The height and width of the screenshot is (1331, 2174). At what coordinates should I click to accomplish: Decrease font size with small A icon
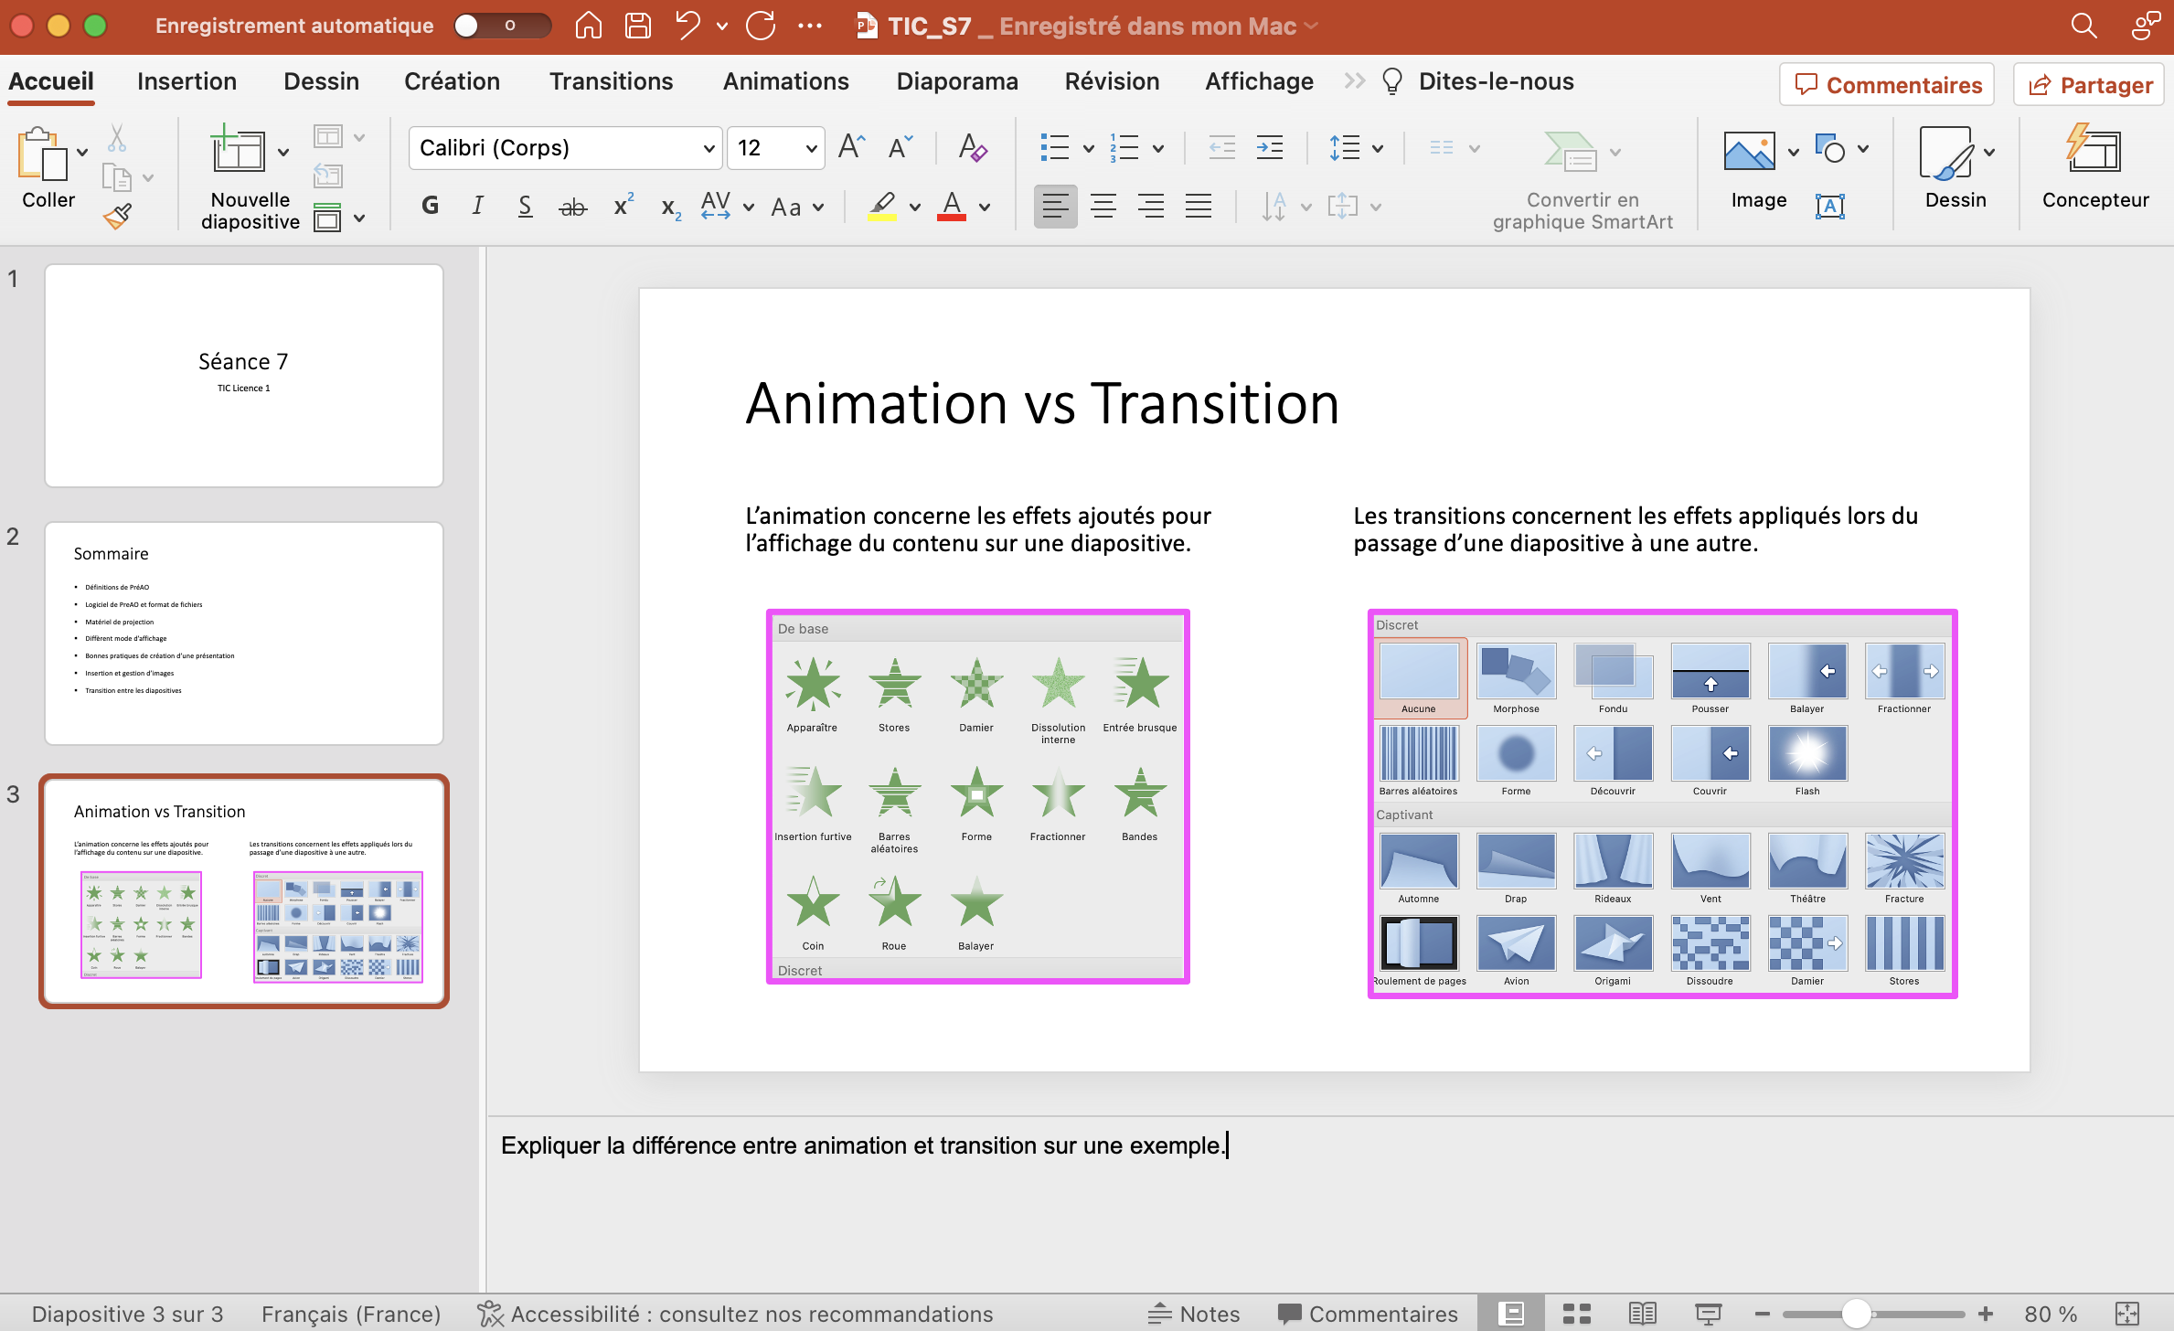[901, 147]
